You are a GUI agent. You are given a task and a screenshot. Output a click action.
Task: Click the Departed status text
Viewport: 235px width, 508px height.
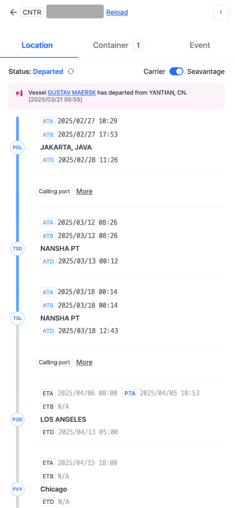click(x=48, y=72)
